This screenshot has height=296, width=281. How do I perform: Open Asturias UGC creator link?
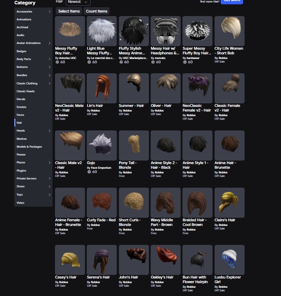coord(67,58)
